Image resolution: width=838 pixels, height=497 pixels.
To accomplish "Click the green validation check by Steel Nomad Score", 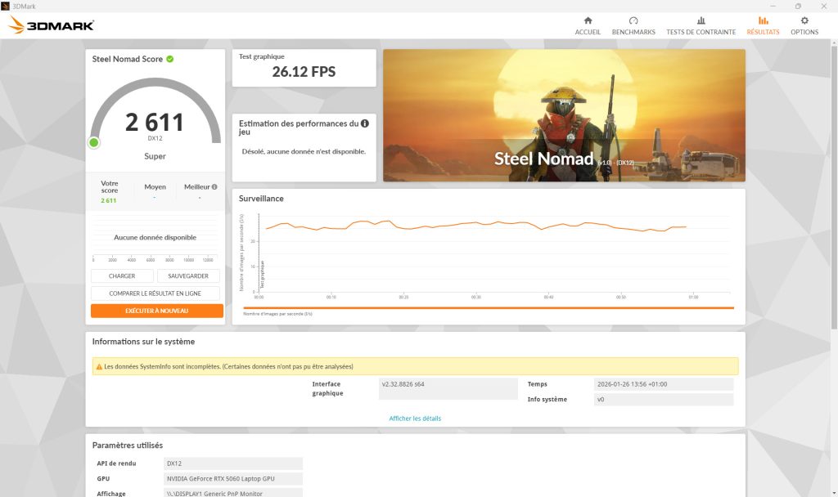I will (x=170, y=59).
